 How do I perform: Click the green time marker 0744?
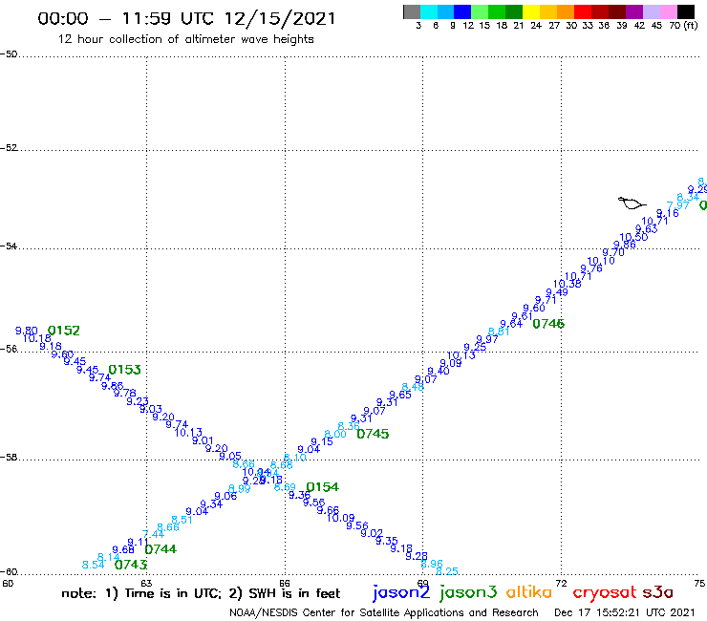[x=161, y=549]
